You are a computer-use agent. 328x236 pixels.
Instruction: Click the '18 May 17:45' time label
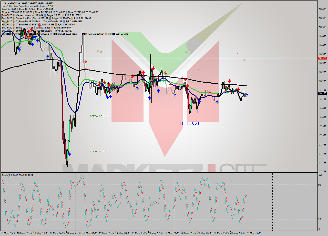point(57,233)
